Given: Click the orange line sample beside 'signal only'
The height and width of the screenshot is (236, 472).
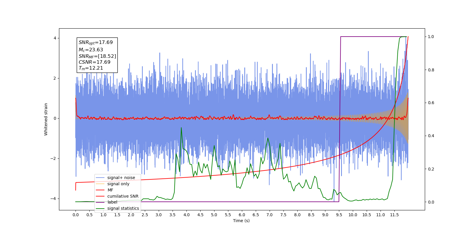Looking at the screenshot, I should [100, 184].
